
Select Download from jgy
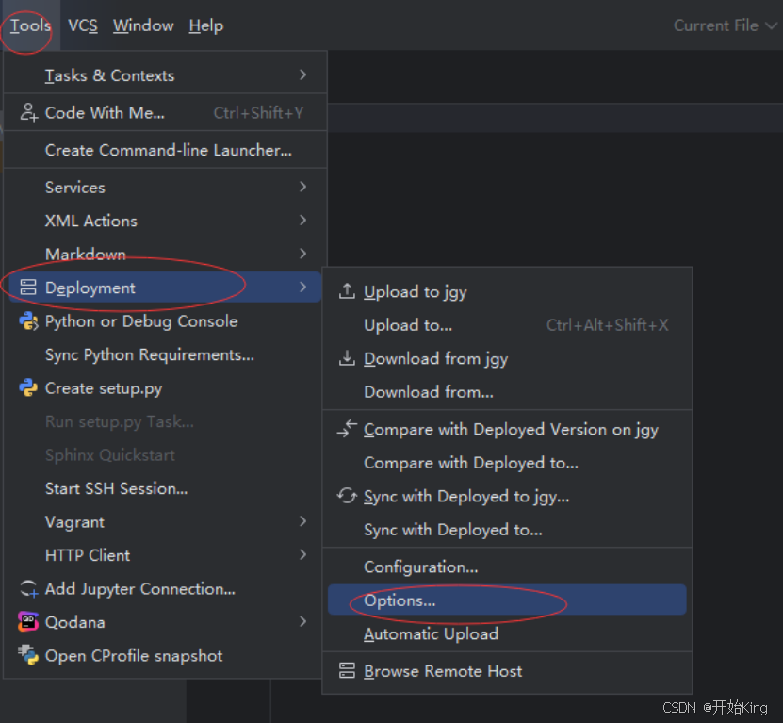(507, 358)
